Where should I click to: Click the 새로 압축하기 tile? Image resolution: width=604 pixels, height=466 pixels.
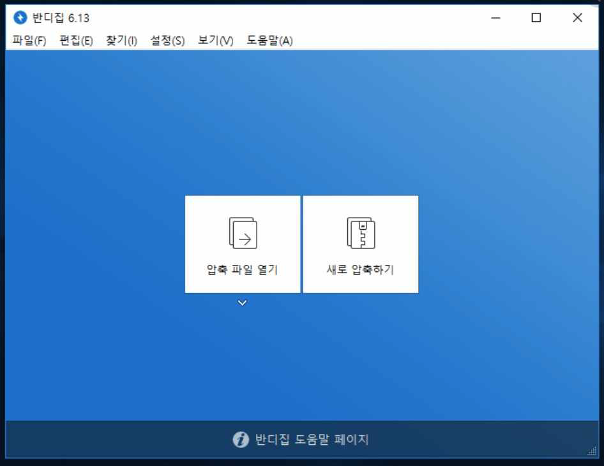click(x=361, y=244)
